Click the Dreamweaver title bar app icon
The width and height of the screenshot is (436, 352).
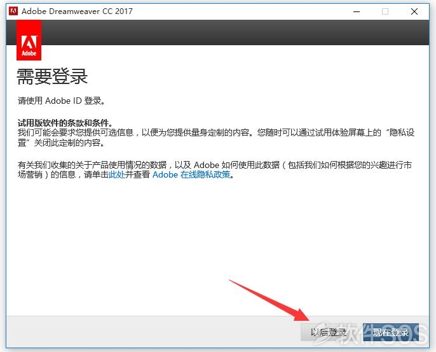pyautogui.click(x=13, y=11)
